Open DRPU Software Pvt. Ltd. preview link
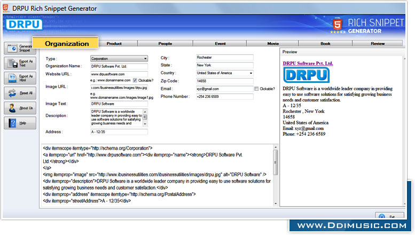 point(308,63)
